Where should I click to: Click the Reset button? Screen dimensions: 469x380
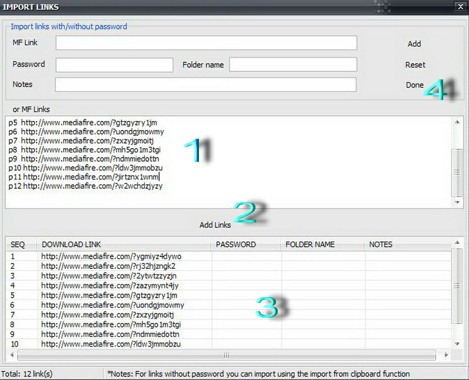415,65
